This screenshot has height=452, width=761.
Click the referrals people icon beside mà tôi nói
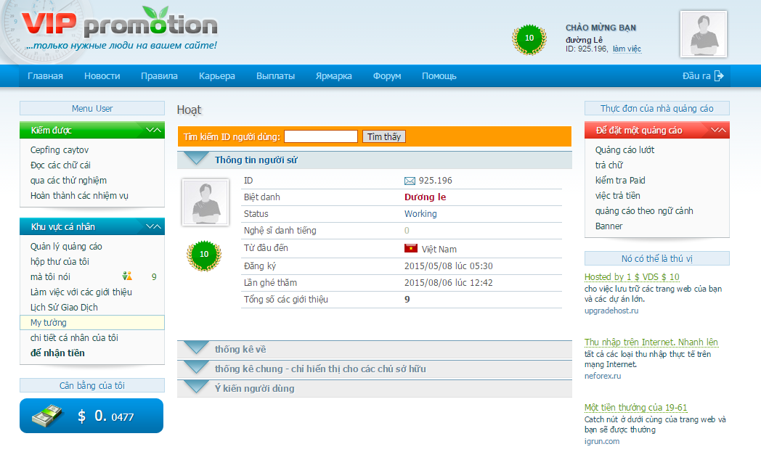pyautogui.click(x=127, y=276)
